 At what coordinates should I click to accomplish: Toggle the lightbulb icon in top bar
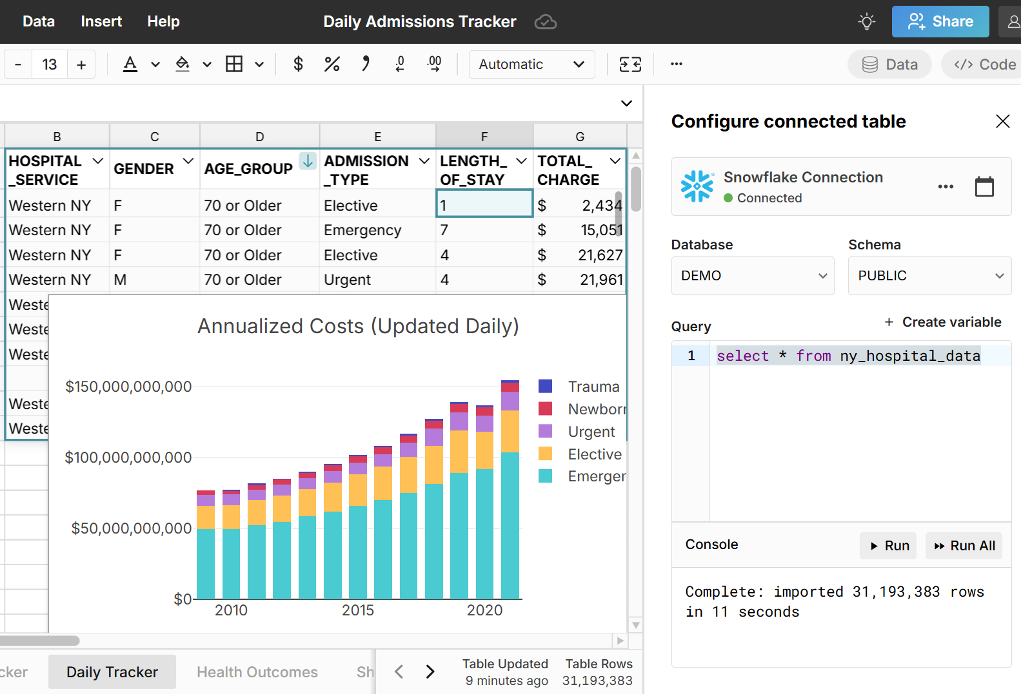(866, 22)
